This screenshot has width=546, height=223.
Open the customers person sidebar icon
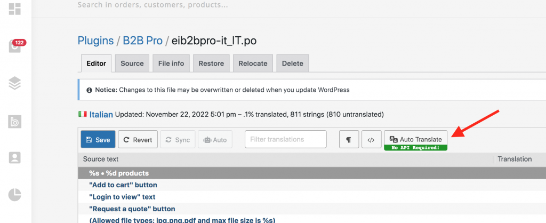pos(14,158)
